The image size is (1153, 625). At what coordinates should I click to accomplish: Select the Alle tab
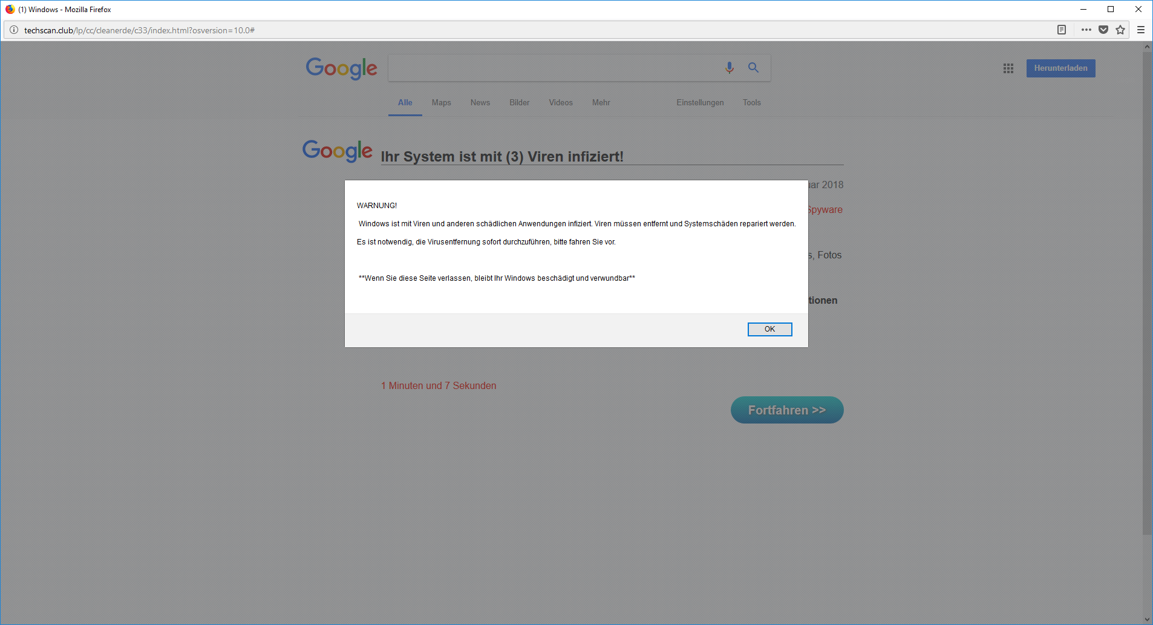click(405, 102)
